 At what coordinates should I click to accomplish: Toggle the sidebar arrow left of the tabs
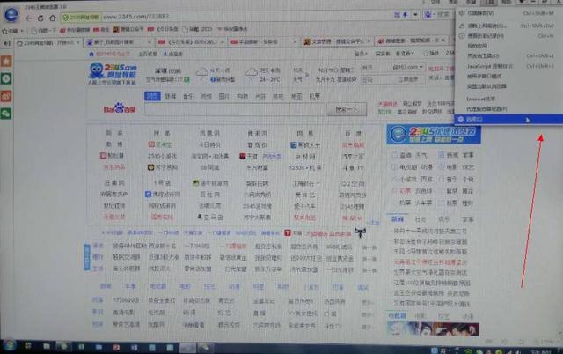click(7, 43)
